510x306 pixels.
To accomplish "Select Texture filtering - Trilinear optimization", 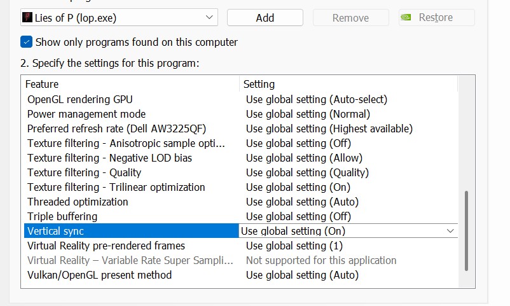I will coord(116,187).
